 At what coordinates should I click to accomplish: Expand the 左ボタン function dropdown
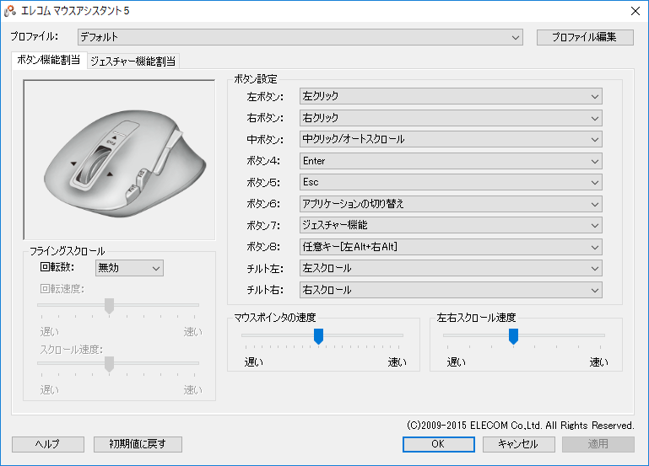[x=451, y=96]
